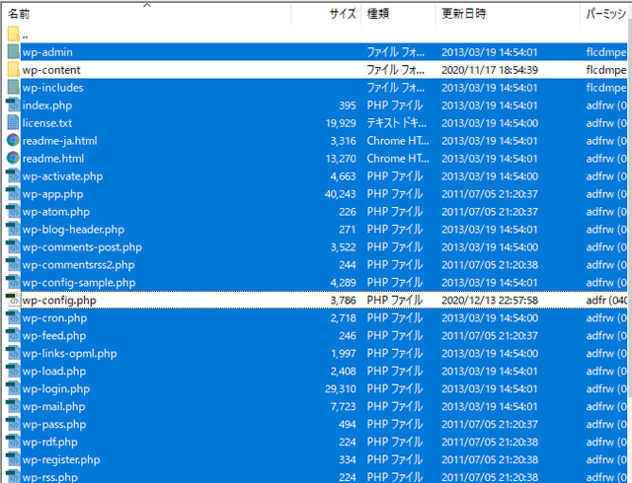632x483 pixels.
Task: Select the wp-admin folder icon
Action: tap(13, 52)
